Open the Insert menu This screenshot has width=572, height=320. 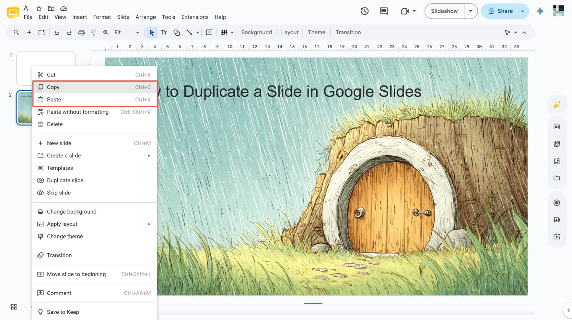(x=80, y=17)
